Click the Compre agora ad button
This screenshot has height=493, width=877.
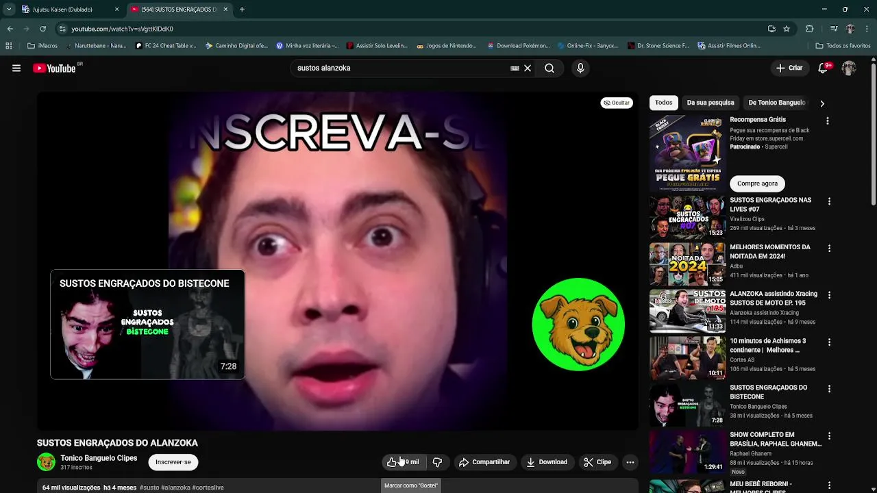(x=757, y=184)
